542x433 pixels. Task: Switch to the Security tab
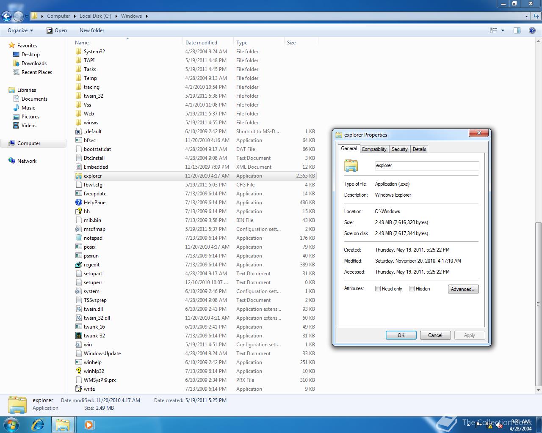399,149
